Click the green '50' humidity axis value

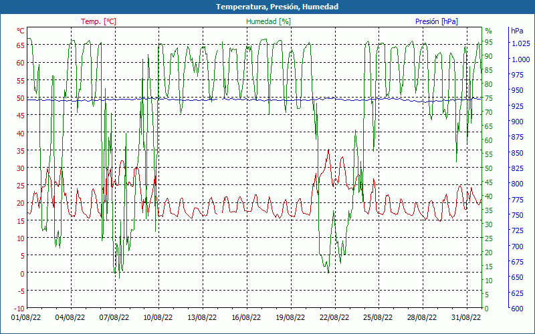point(489,168)
